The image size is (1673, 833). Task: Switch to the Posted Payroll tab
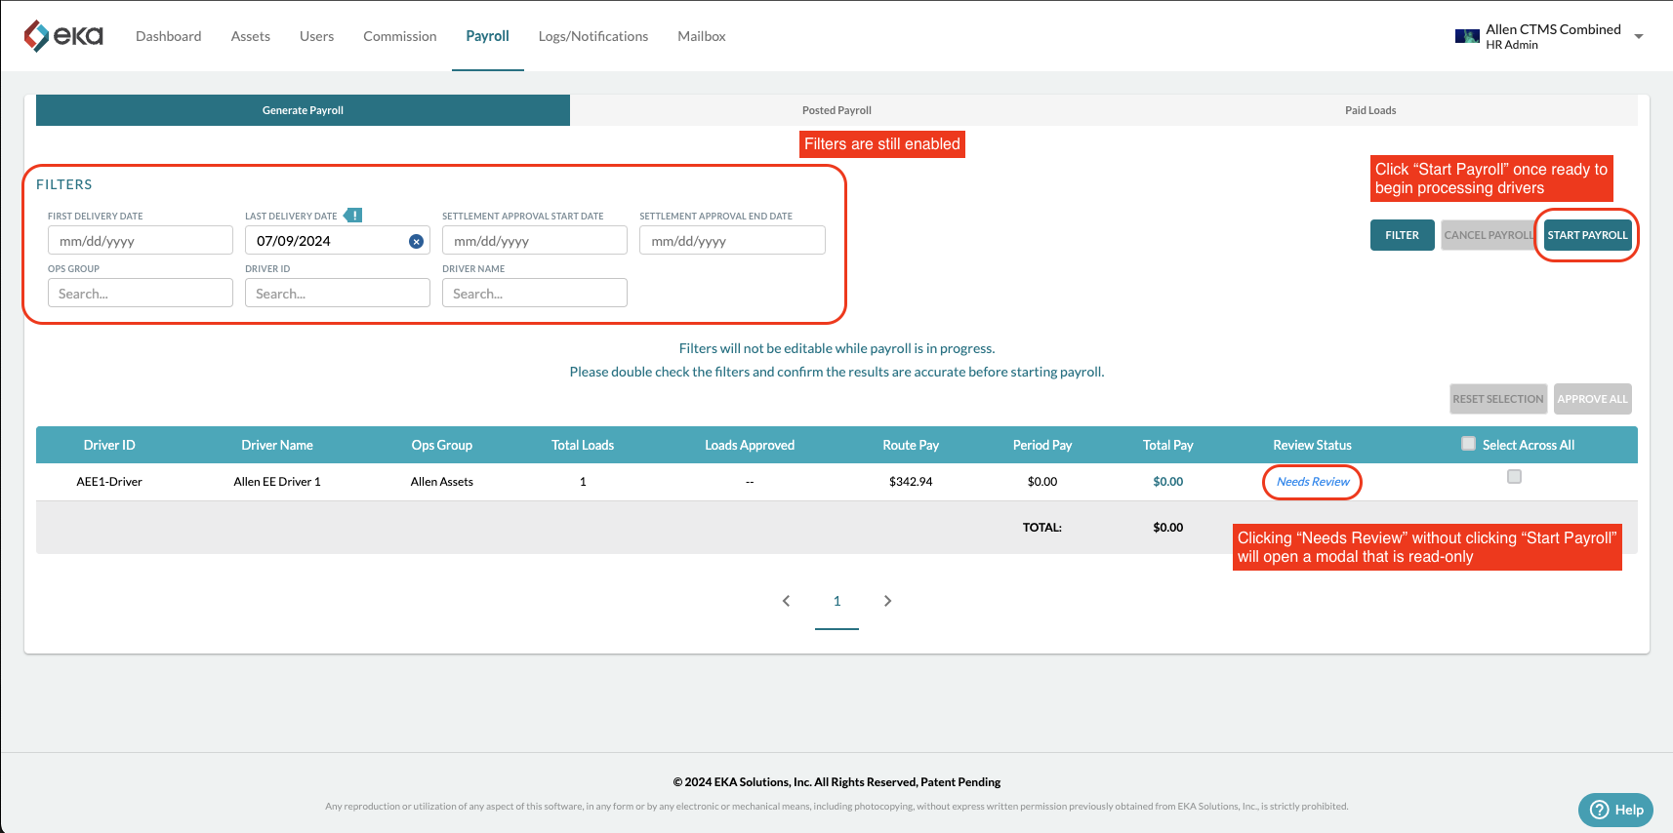pyautogui.click(x=836, y=110)
